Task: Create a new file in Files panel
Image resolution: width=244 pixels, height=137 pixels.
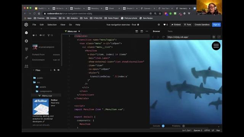Action: coord(55,70)
